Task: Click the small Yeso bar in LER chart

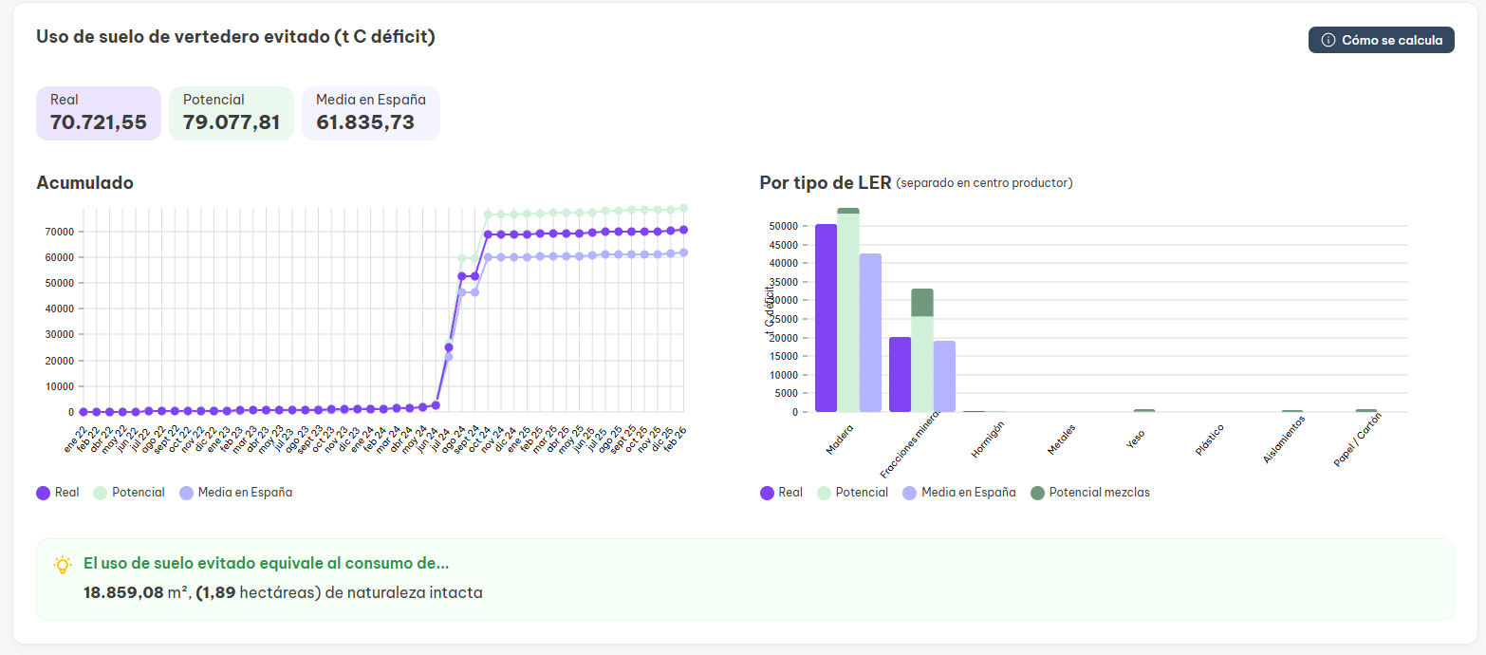Action: [x=1143, y=410]
